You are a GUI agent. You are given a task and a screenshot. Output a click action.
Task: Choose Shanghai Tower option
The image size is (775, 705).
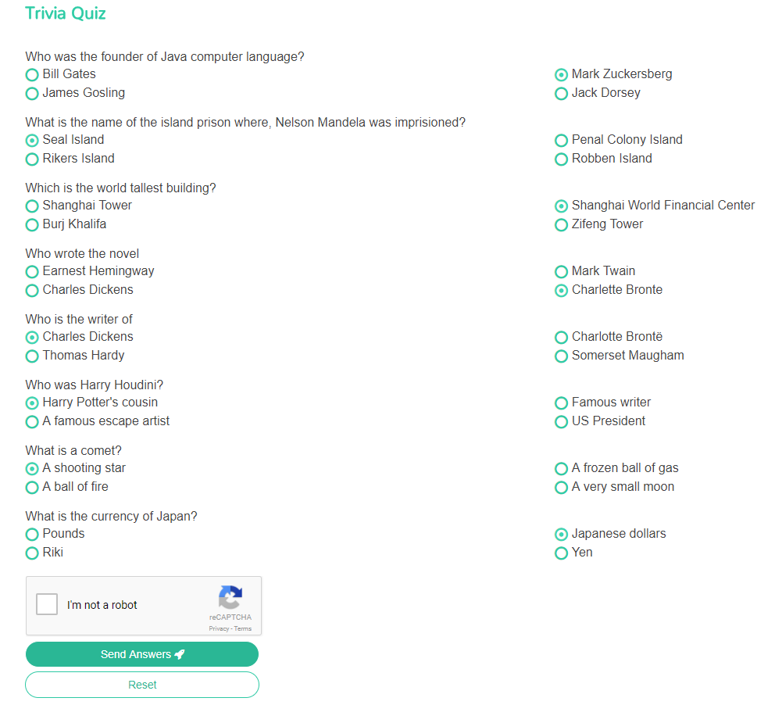(32, 206)
